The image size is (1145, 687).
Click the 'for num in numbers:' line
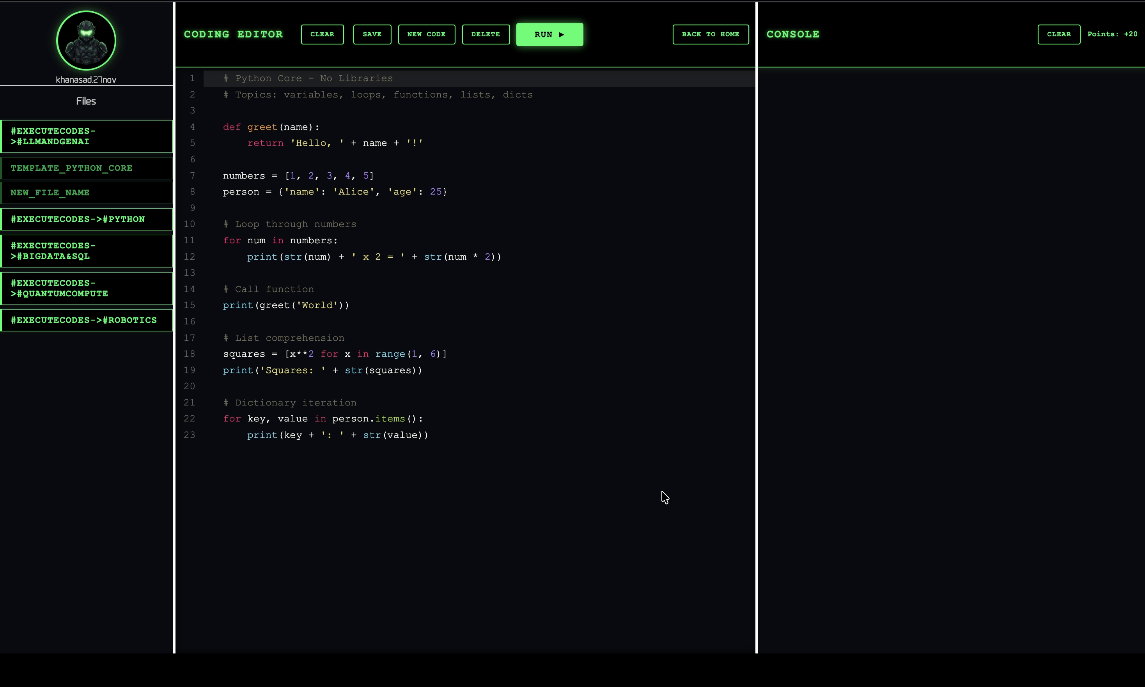tap(280, 240)
